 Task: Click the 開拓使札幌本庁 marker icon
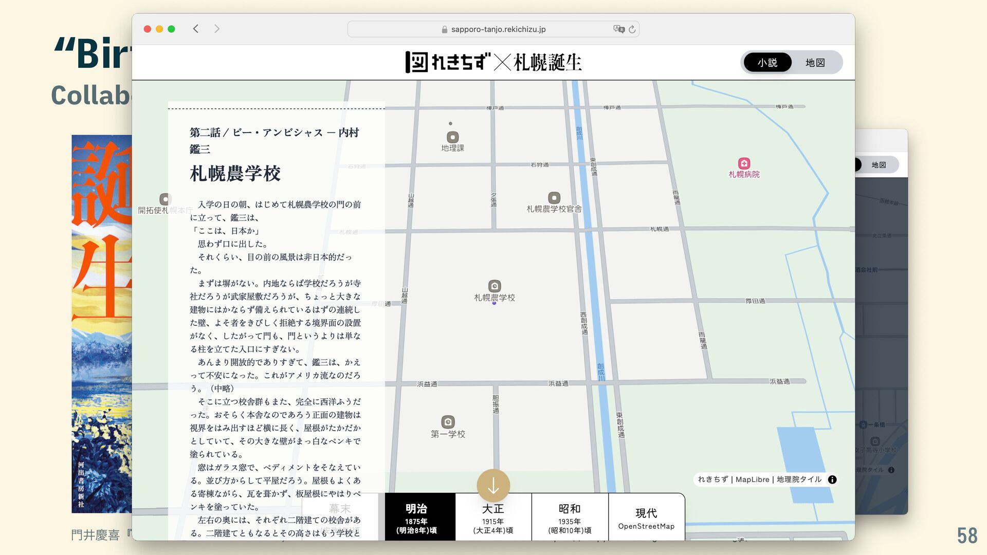[164, 199]
